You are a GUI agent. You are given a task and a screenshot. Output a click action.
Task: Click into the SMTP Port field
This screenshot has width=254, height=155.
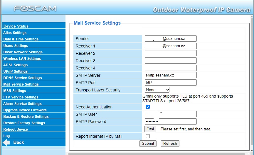171,83
